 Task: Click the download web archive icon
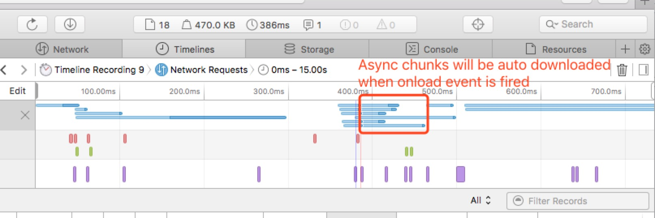click(x=70, y=25)
